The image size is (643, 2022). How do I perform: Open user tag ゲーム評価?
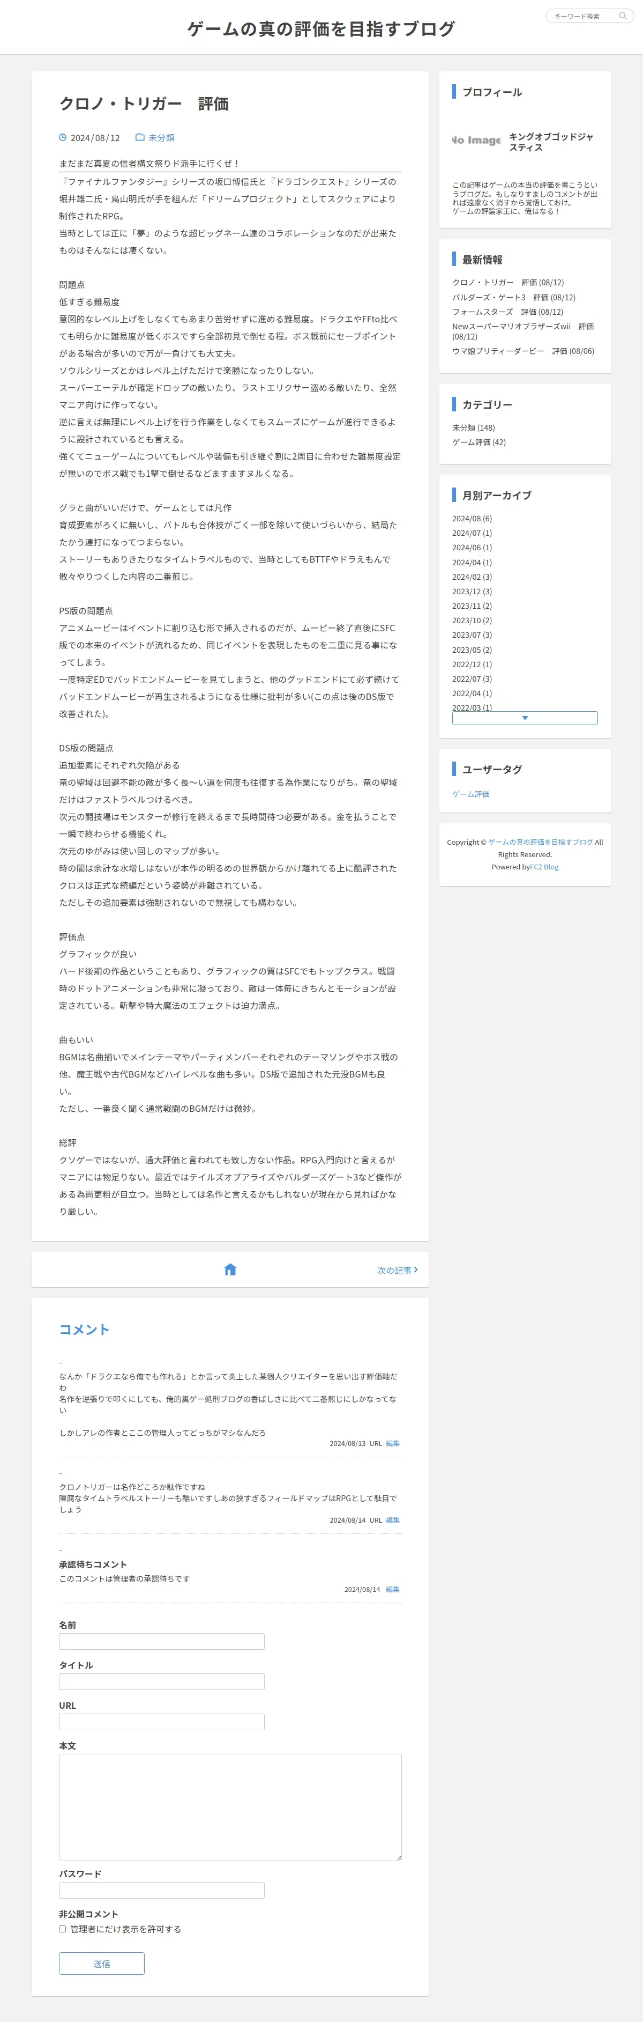tap(470, 794)
